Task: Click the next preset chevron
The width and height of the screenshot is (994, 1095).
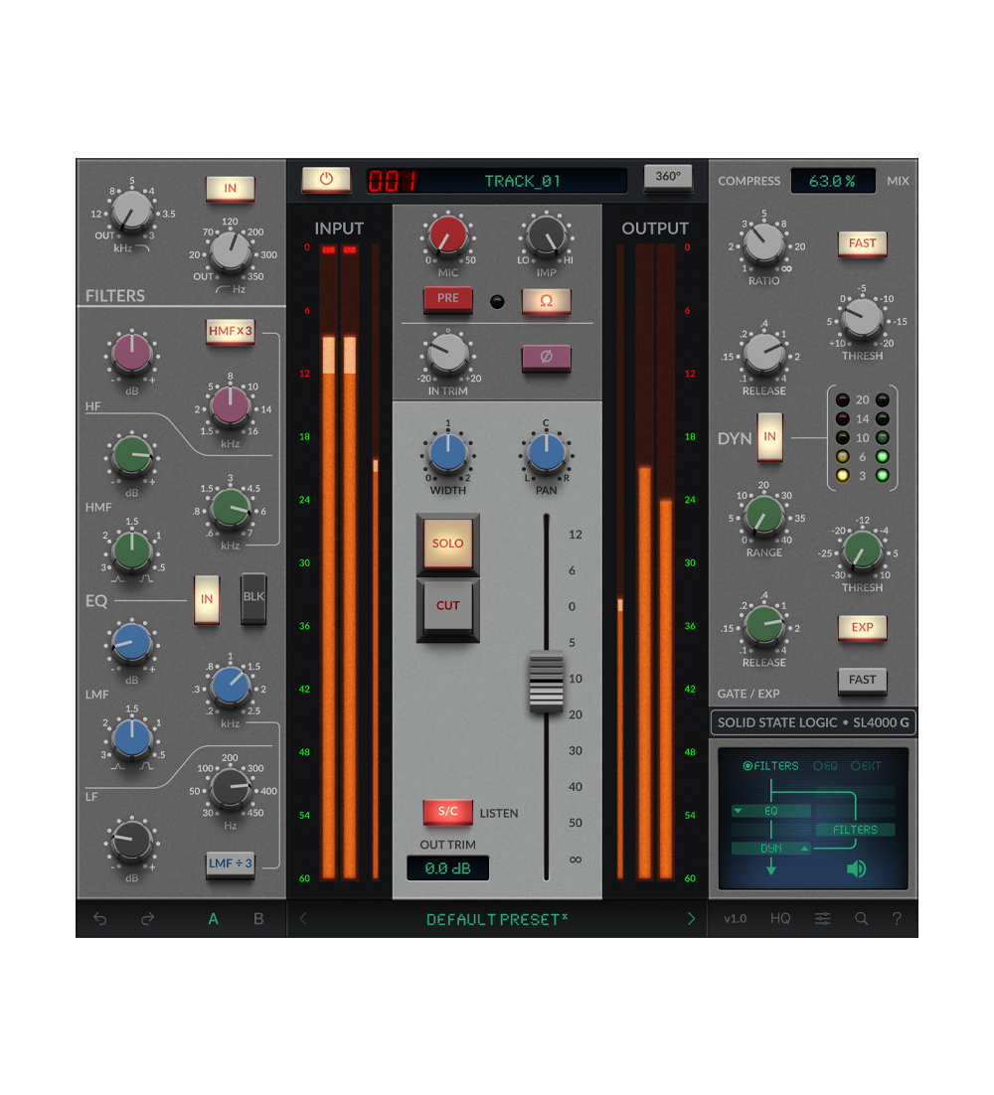Action: [x=691, y=919]
